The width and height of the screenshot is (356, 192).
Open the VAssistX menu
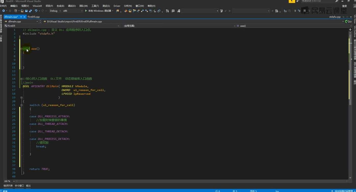(x=37, y=6)
